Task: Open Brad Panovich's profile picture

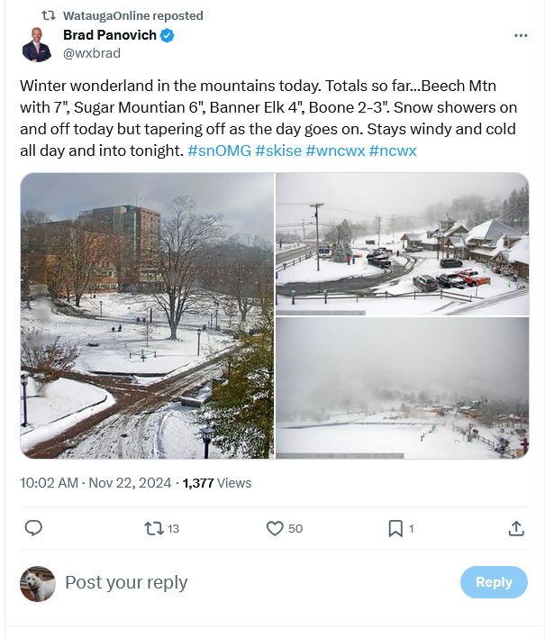Action: coord(37,44)
